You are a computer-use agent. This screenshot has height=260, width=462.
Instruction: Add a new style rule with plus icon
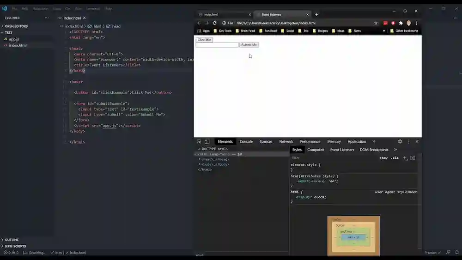pyautogui.click(x=405, y=158)
